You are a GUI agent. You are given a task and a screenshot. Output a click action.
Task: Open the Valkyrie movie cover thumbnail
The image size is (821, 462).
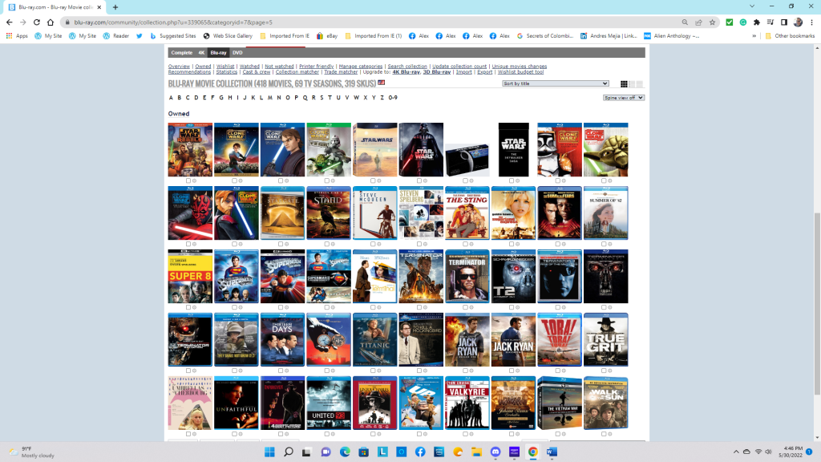point(467,403)
